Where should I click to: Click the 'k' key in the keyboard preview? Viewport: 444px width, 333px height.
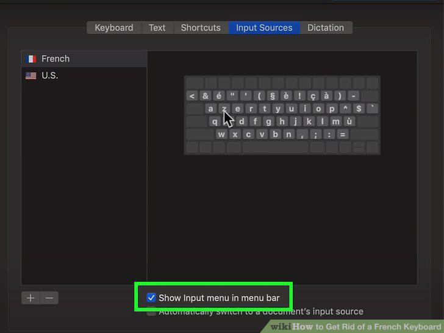[x=309, y=121]
